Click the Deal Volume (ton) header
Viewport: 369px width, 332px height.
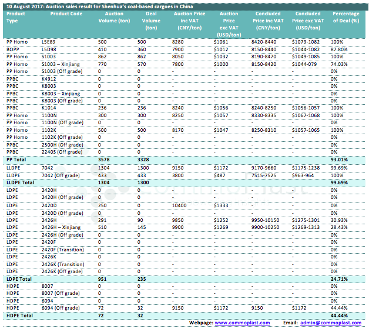click(x=150, y=20)
